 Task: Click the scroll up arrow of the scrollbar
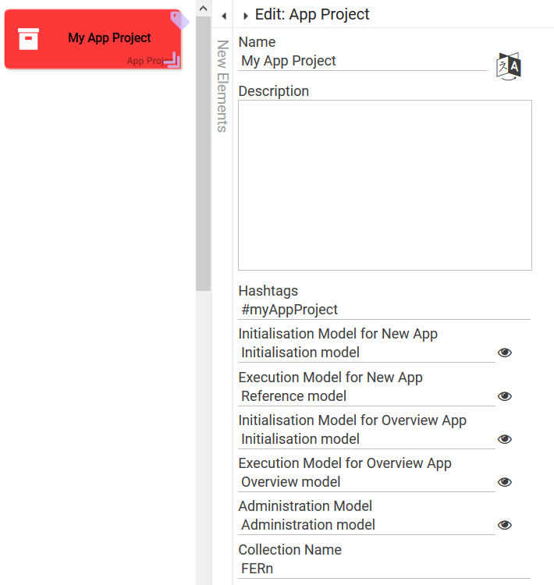coord(203,8)
